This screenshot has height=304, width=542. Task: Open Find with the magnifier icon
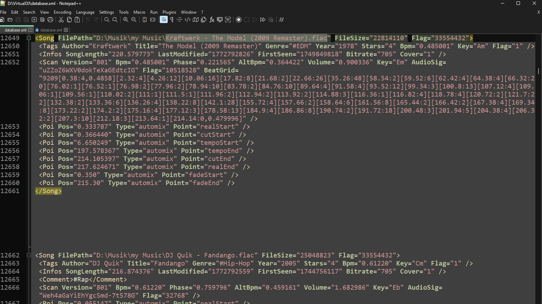coord(107,20)
